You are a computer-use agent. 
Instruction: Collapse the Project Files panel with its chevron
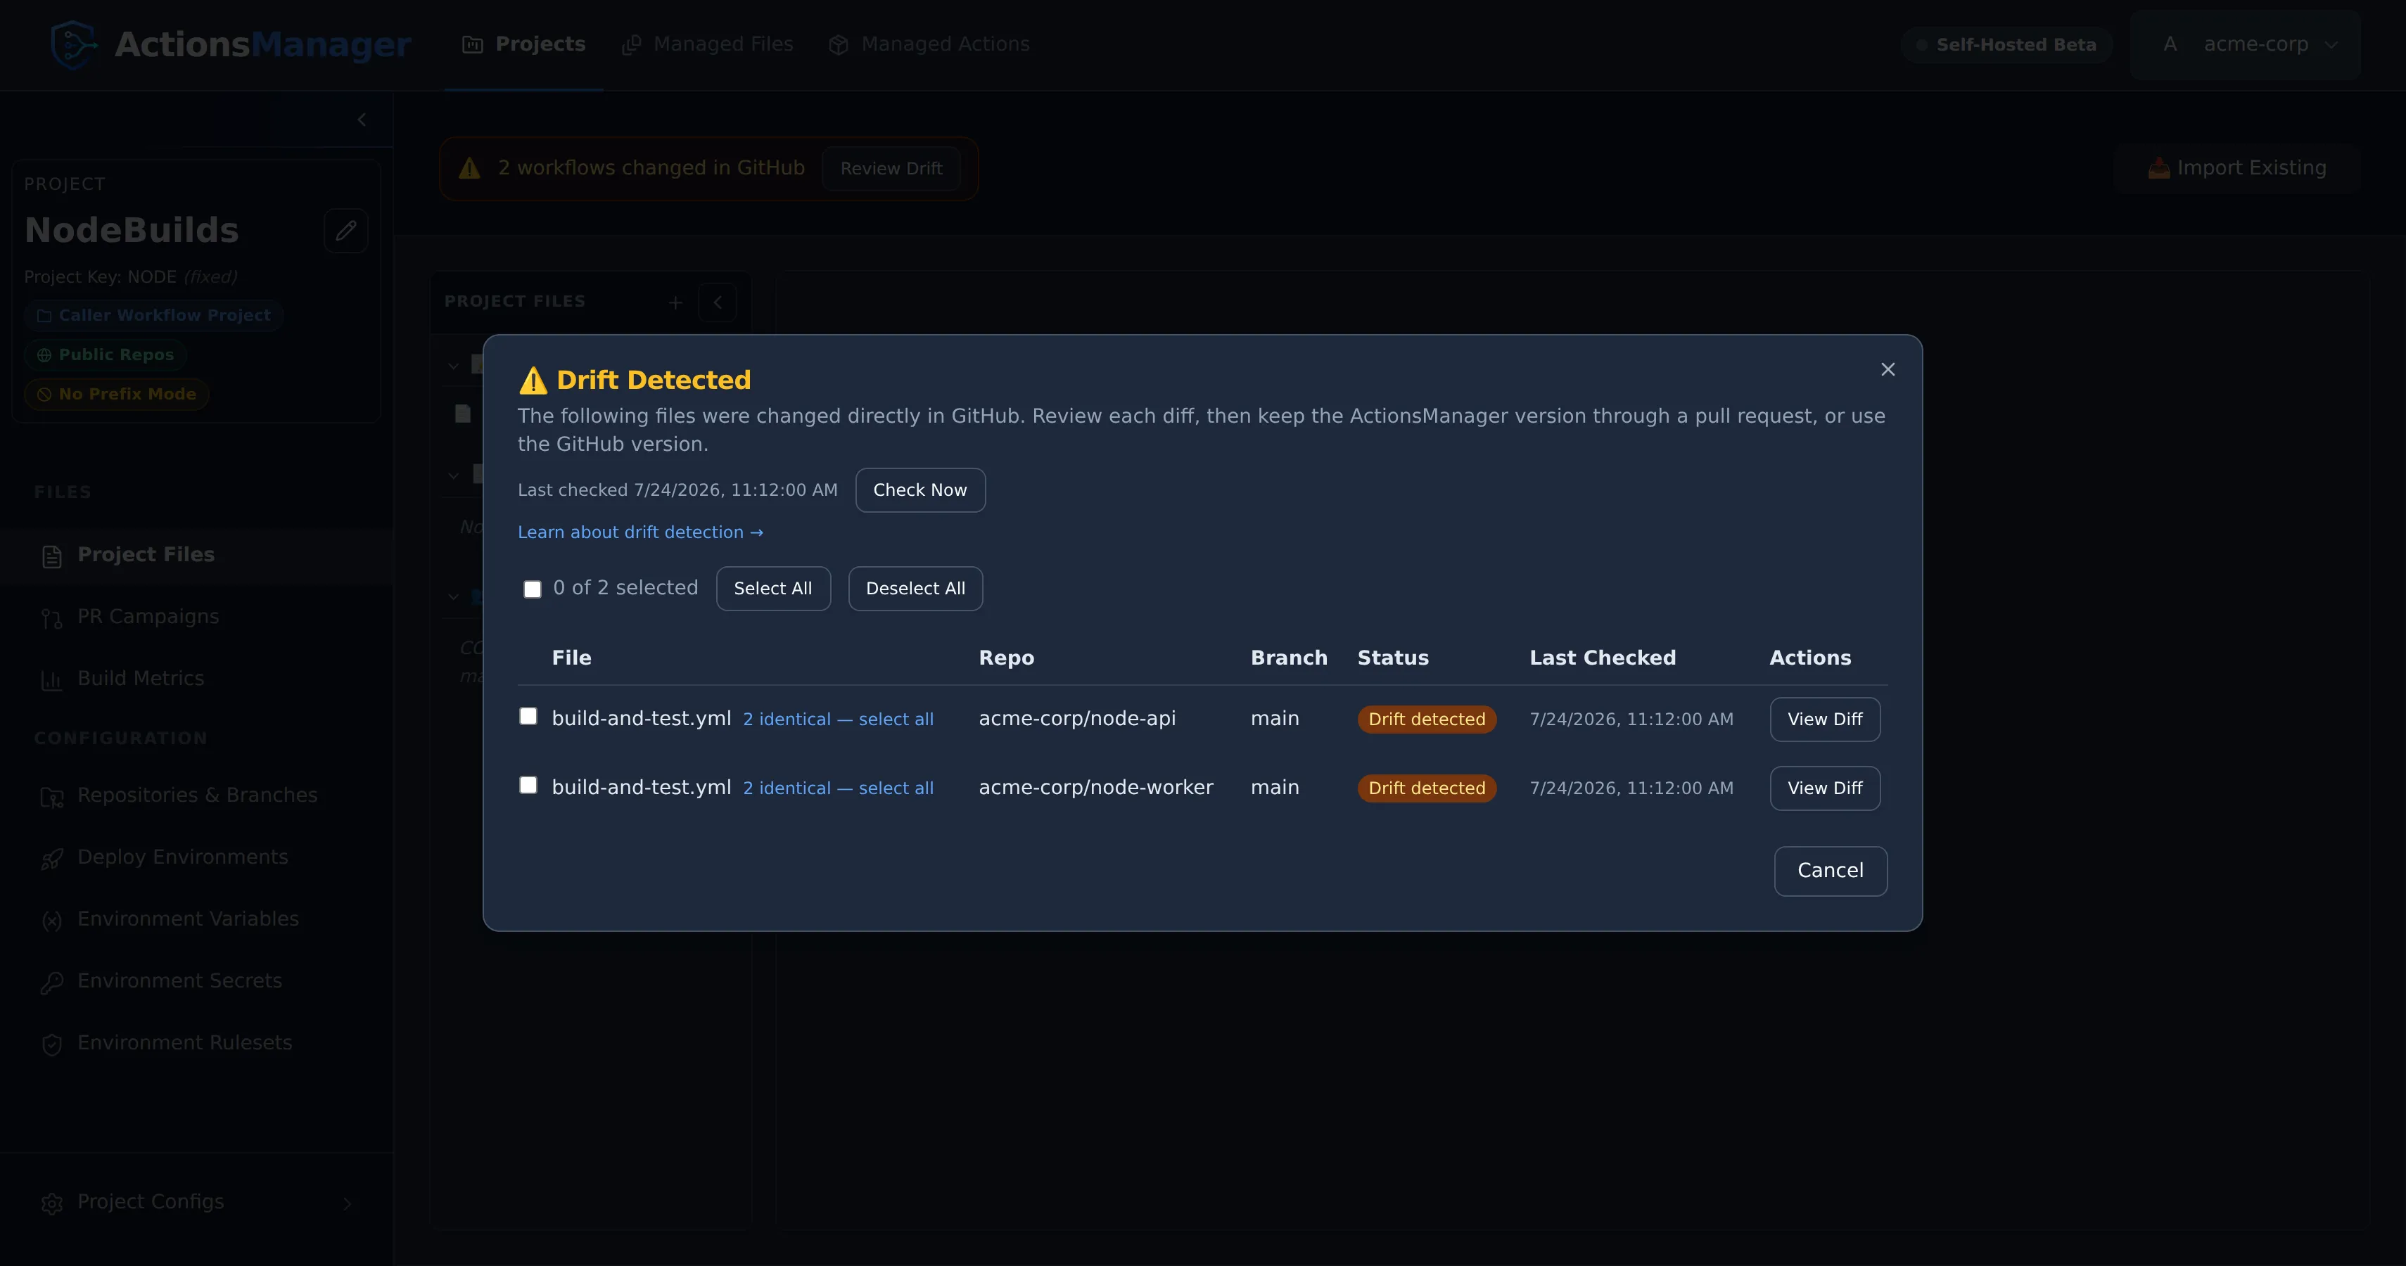718,302
